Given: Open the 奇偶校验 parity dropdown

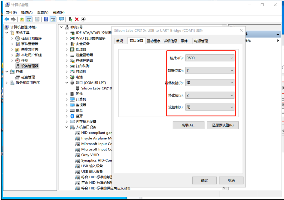Looking at the screenshot, I should coord(209,83).
